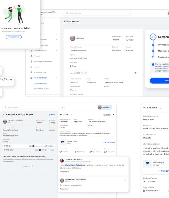Copy link icon next to RO-ETI-SH-1 in detail panel
169x198 pixels.
tap(71, 115)
